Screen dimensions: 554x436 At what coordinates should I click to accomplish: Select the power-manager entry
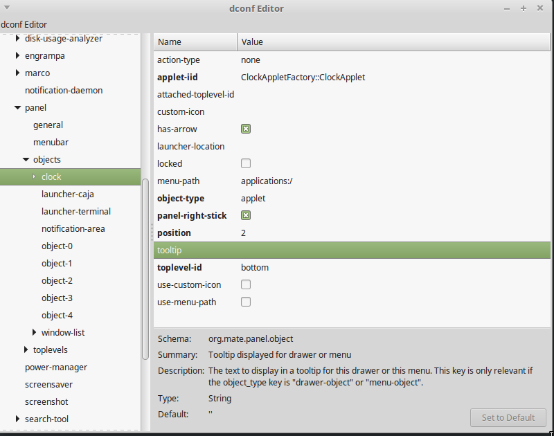55,367
